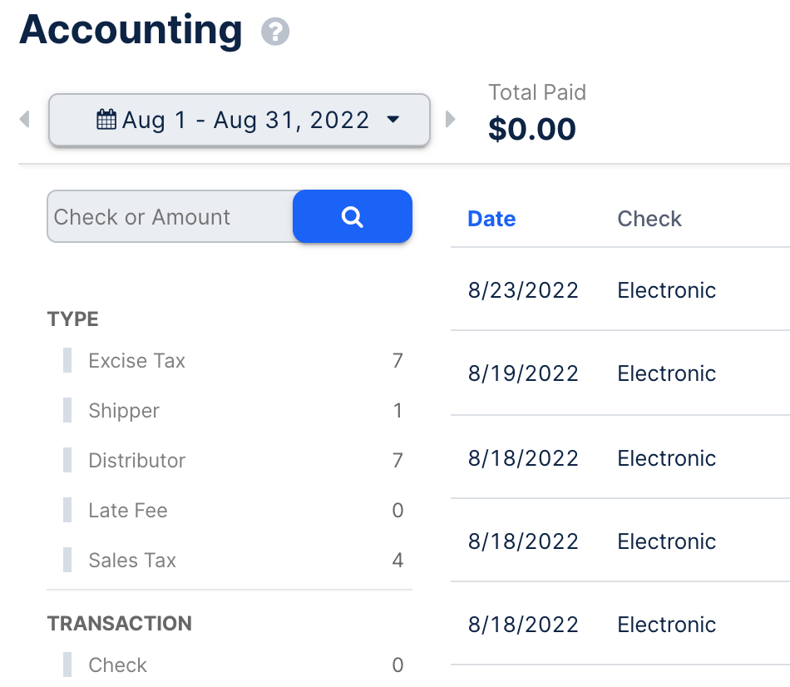This screenshot has height=687, width=790.
Task: Select the Sales Tax filter
Action: click(x=132, y=561)
